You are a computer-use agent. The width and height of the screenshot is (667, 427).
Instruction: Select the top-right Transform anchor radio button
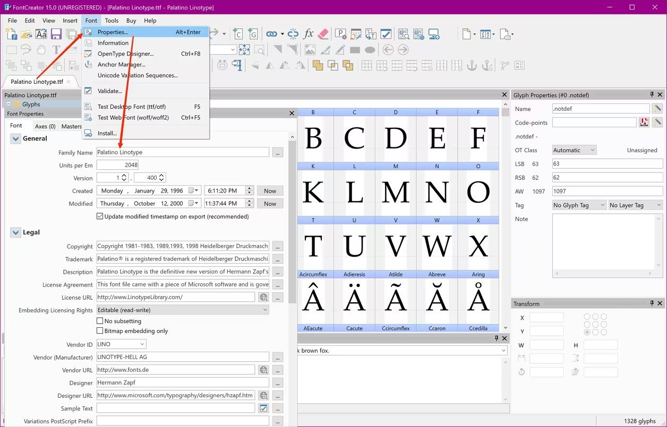pos(604,317)
